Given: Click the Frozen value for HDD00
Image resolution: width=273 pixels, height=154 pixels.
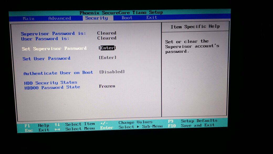Looking at the screenshot, I should tap(107, 86).
